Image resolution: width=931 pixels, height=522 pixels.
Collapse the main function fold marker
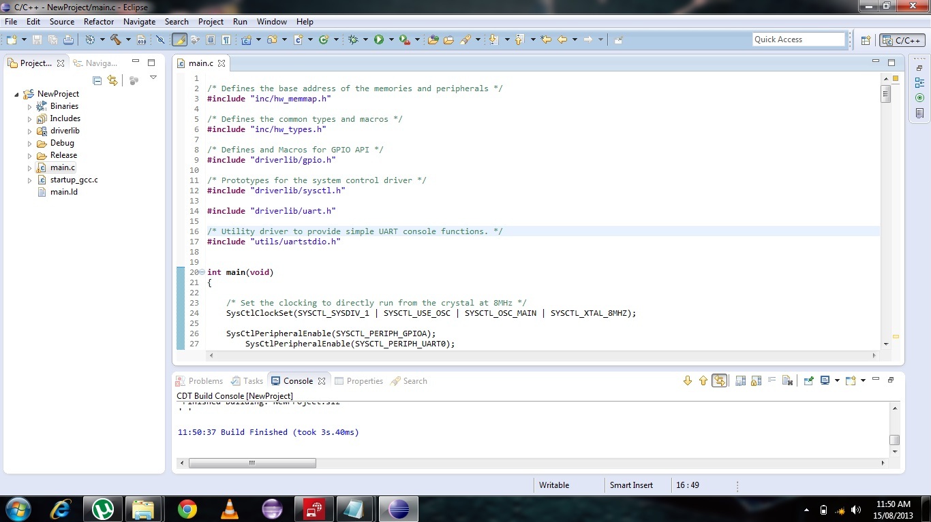point(202,272)
